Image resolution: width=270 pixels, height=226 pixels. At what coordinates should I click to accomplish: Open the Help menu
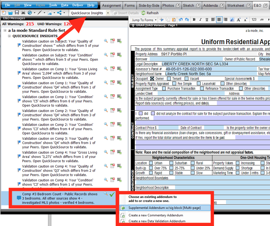tap(91, 5)
